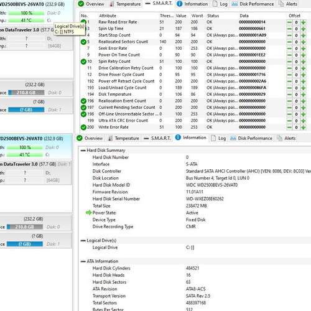Click plus icon on Off-Line Uncorrectable Sector row
This screenshot has height=311, width=311.
click(x=304, y=114)
